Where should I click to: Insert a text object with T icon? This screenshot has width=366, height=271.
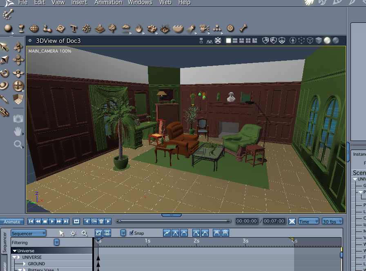pyautogui.click(x=74, y=29)
